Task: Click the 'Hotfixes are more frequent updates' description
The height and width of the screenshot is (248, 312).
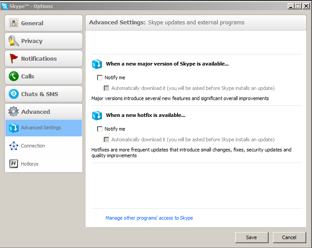Action: point(191,152)
